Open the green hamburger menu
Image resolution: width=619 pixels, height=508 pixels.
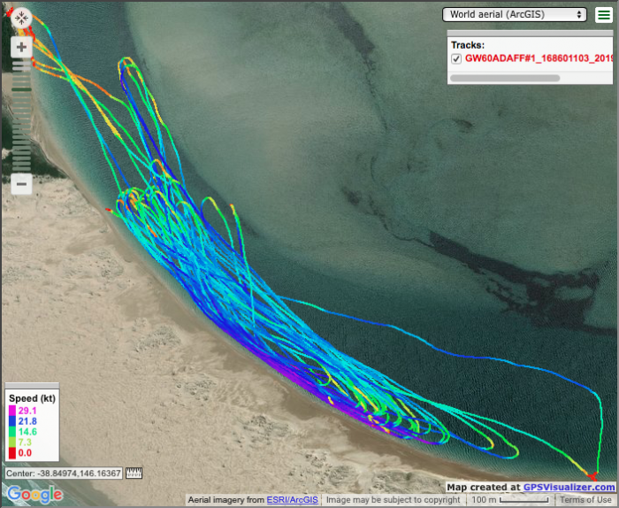click(x=603, y=14)
